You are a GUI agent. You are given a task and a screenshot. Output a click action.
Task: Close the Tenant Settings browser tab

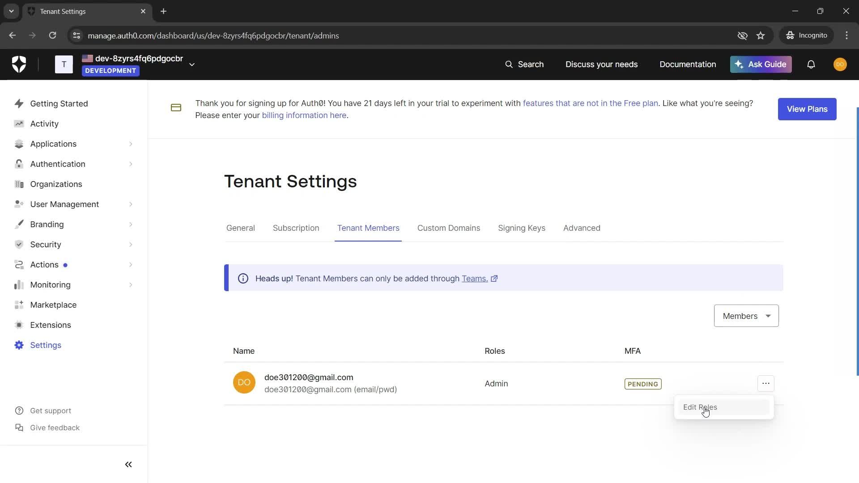143,11
